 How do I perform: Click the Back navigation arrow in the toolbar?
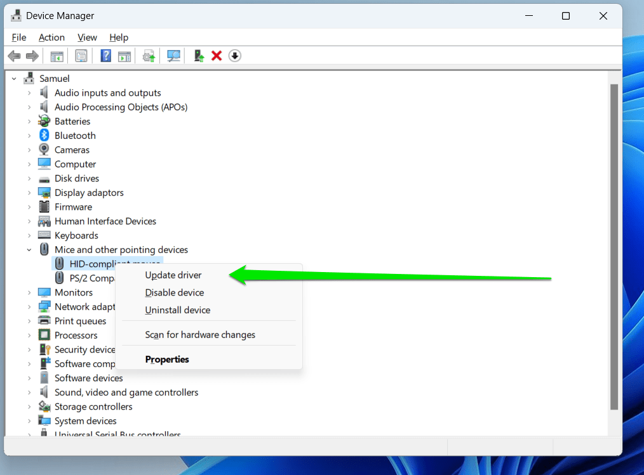pyautogui.click(x=14, y=56)
